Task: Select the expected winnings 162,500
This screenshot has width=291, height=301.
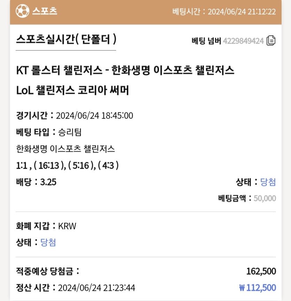Action: (261, 271)
